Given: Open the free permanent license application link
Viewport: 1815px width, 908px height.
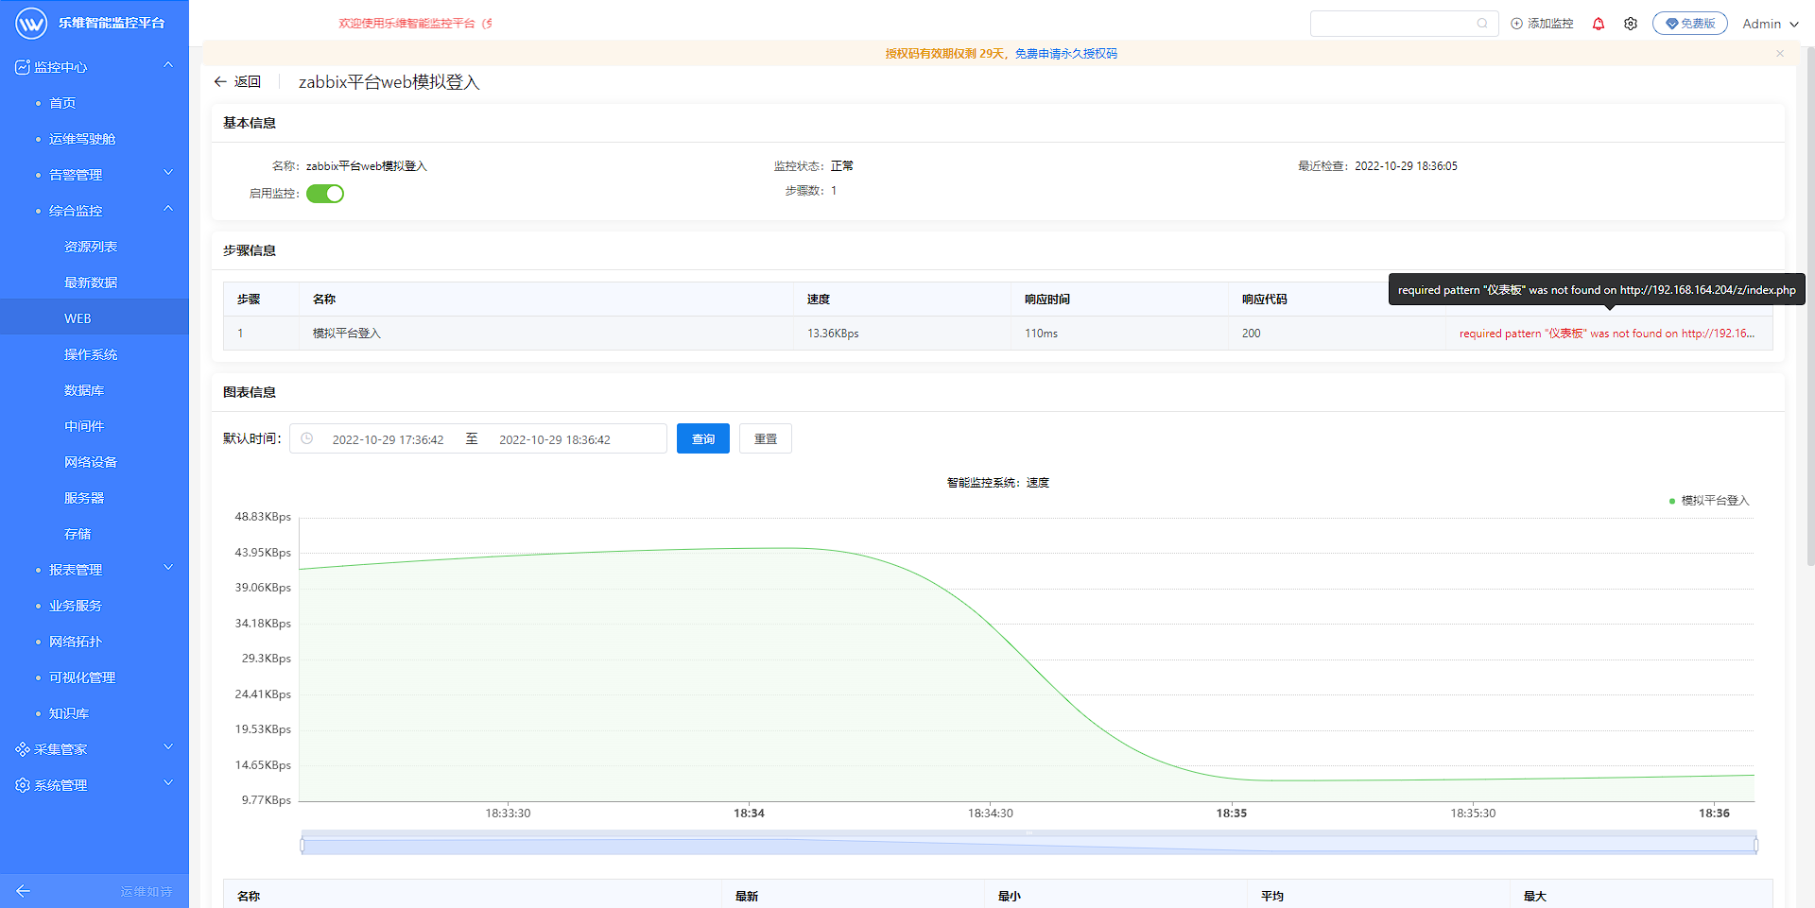Looking at the screenshot, I should (1066, 54).
